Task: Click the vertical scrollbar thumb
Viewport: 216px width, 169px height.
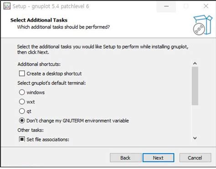Action: click(x=195, y=86)
